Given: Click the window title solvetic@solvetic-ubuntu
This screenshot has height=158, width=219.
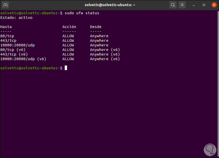Looking at the screenshot, I should click(x=110, y=5).
